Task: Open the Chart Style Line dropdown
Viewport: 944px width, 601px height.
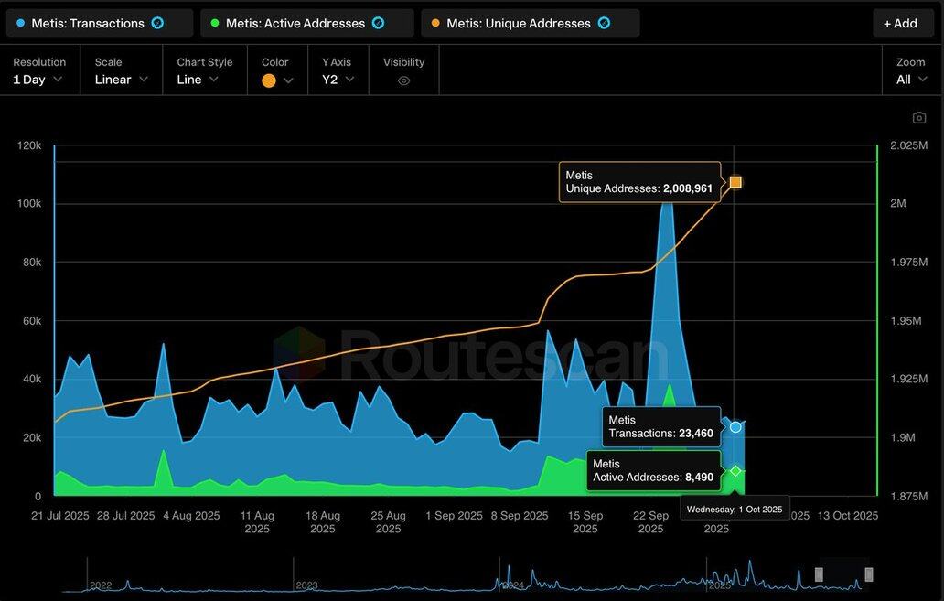Action: 198,80
